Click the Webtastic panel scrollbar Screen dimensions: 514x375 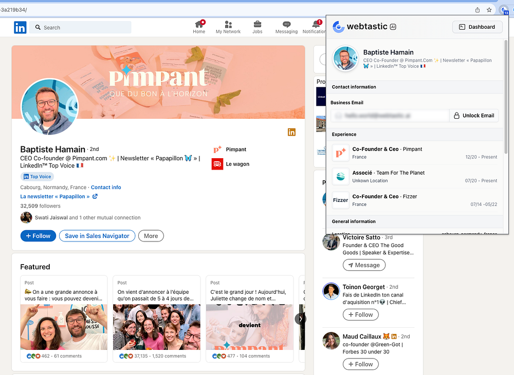click(506, 97)
